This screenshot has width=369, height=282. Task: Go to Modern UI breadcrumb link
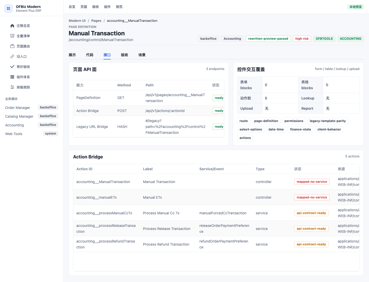(x=77, y=21)
